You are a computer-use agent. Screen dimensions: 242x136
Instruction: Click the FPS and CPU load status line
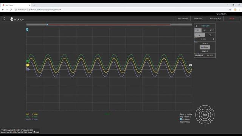[x=17, y=130]
